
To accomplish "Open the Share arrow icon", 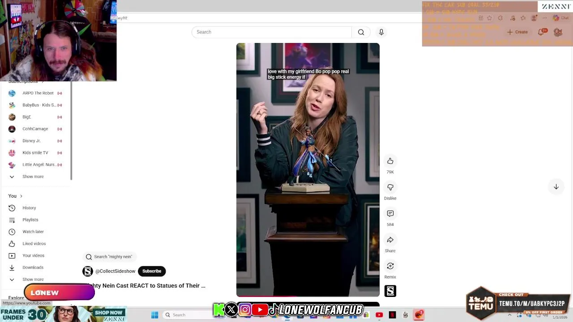I will pyautogui.click(x=390, y=240).
